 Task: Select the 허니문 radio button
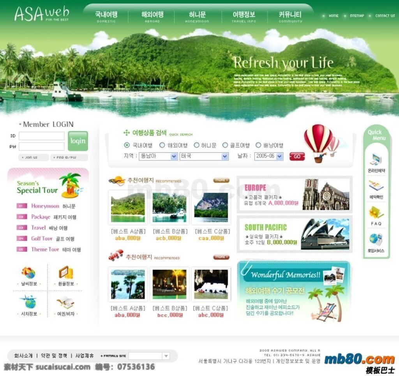pyautogui.click(x=196, y=145)
